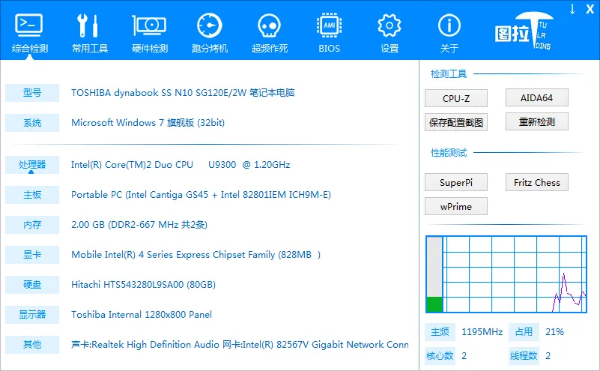Run SuperPi benchmark
600x371 pixels.
[x=455, y=182]
